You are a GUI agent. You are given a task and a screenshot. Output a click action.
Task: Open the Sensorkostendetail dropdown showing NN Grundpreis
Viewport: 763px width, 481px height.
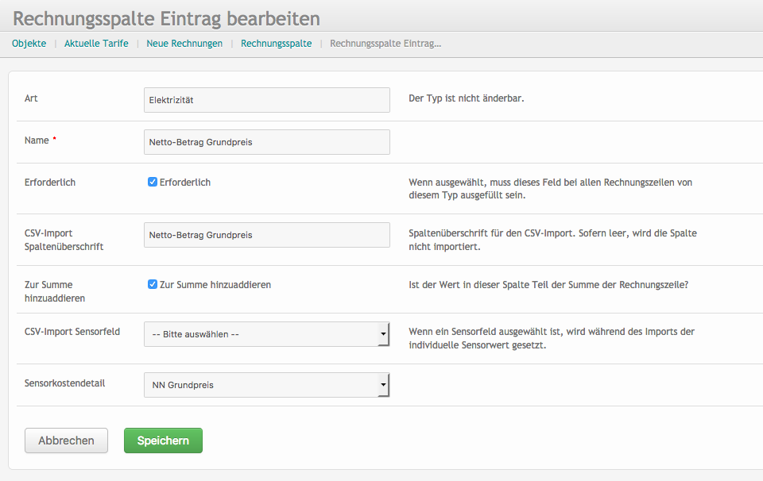267,385
